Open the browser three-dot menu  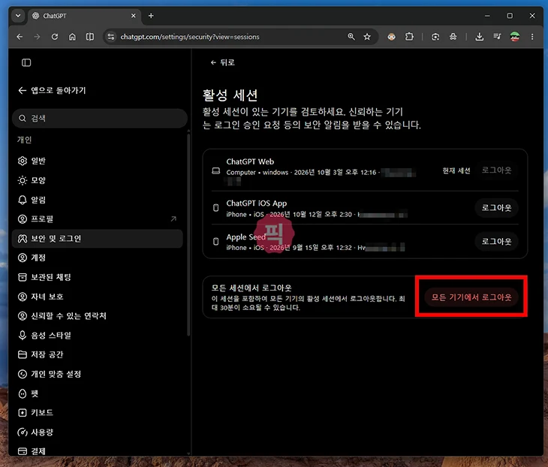(532, 37)
